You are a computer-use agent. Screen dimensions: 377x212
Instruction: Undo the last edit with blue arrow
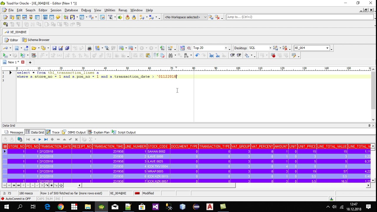coord(197,55)
